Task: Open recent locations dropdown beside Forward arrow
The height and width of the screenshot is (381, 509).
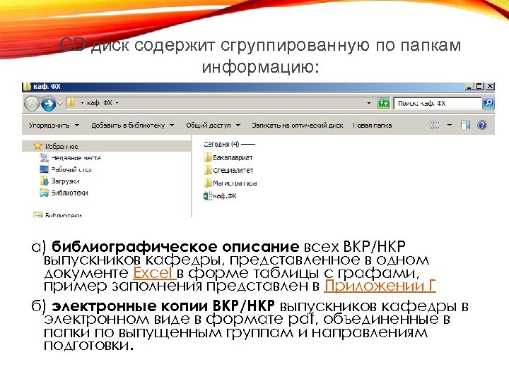Action: 60,104
